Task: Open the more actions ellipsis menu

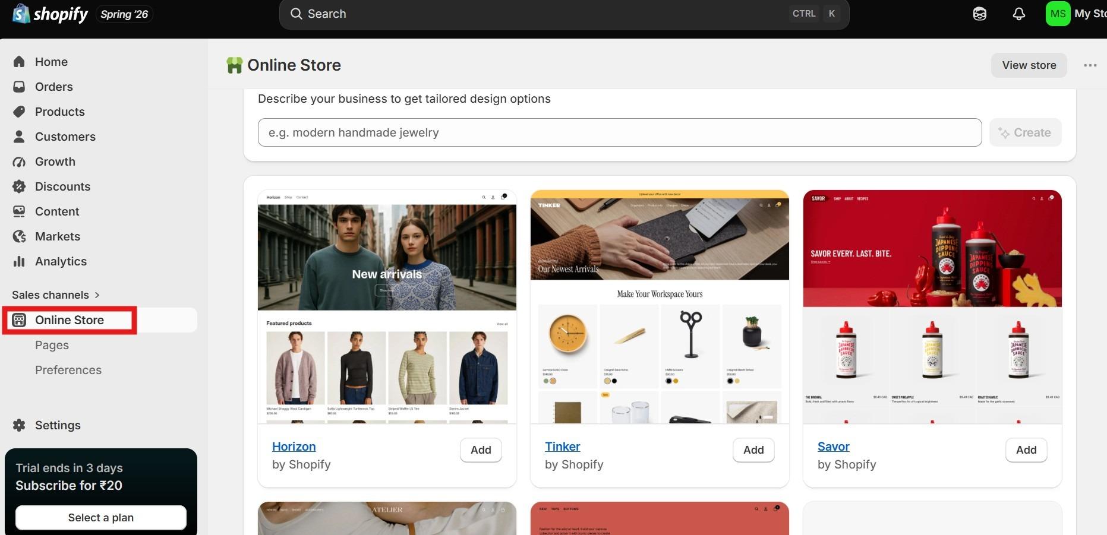Action: 1090,65
